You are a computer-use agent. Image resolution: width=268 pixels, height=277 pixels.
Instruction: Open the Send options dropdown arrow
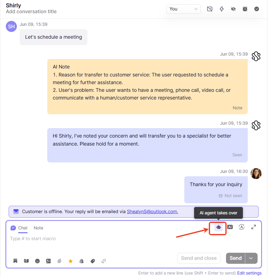point(251,258)
